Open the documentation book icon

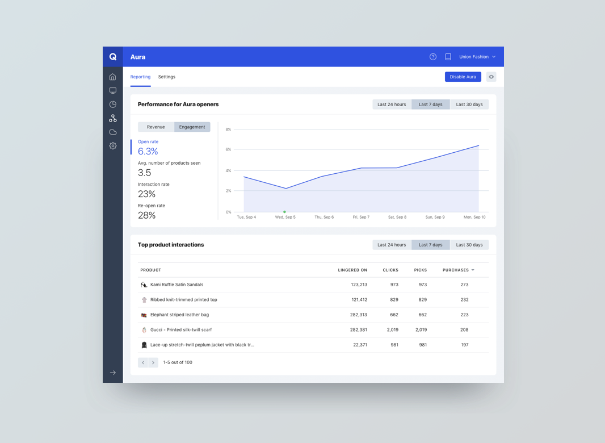pyautogui.click(x=448, y=57)
